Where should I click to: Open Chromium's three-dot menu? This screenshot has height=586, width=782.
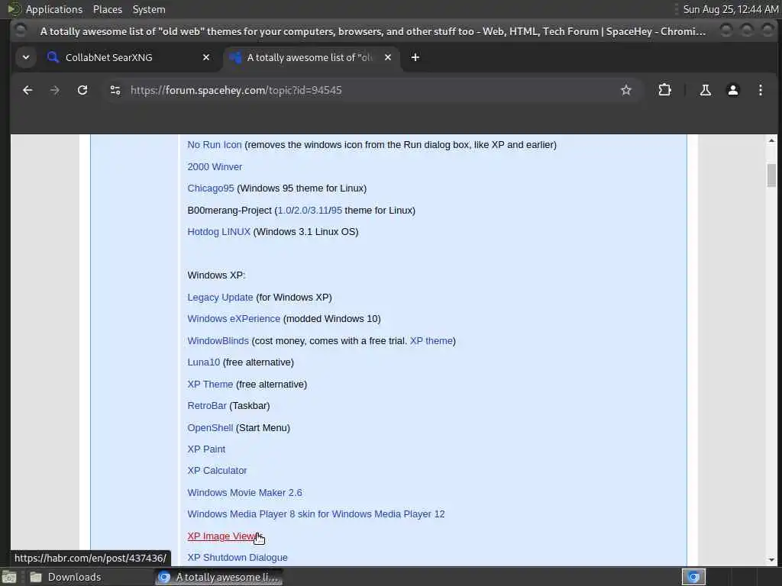pos(760,90)
